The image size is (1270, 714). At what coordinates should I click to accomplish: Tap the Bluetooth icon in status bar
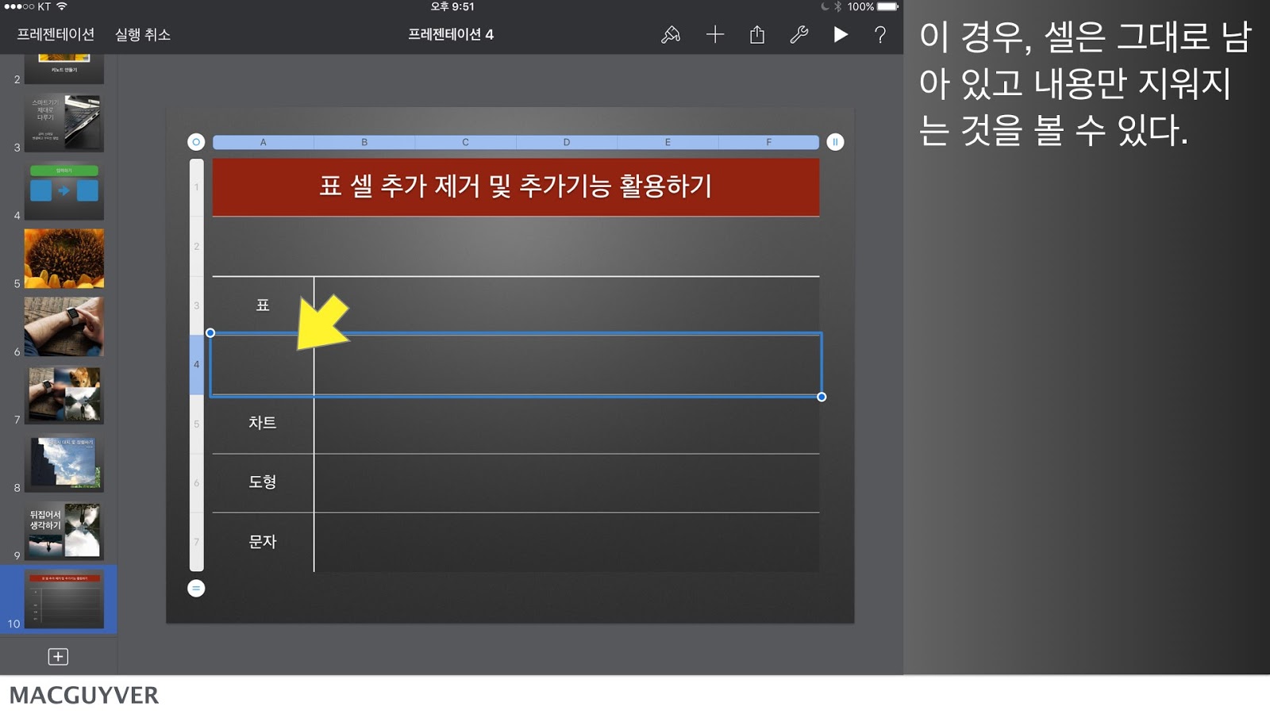tap(837, 6)
